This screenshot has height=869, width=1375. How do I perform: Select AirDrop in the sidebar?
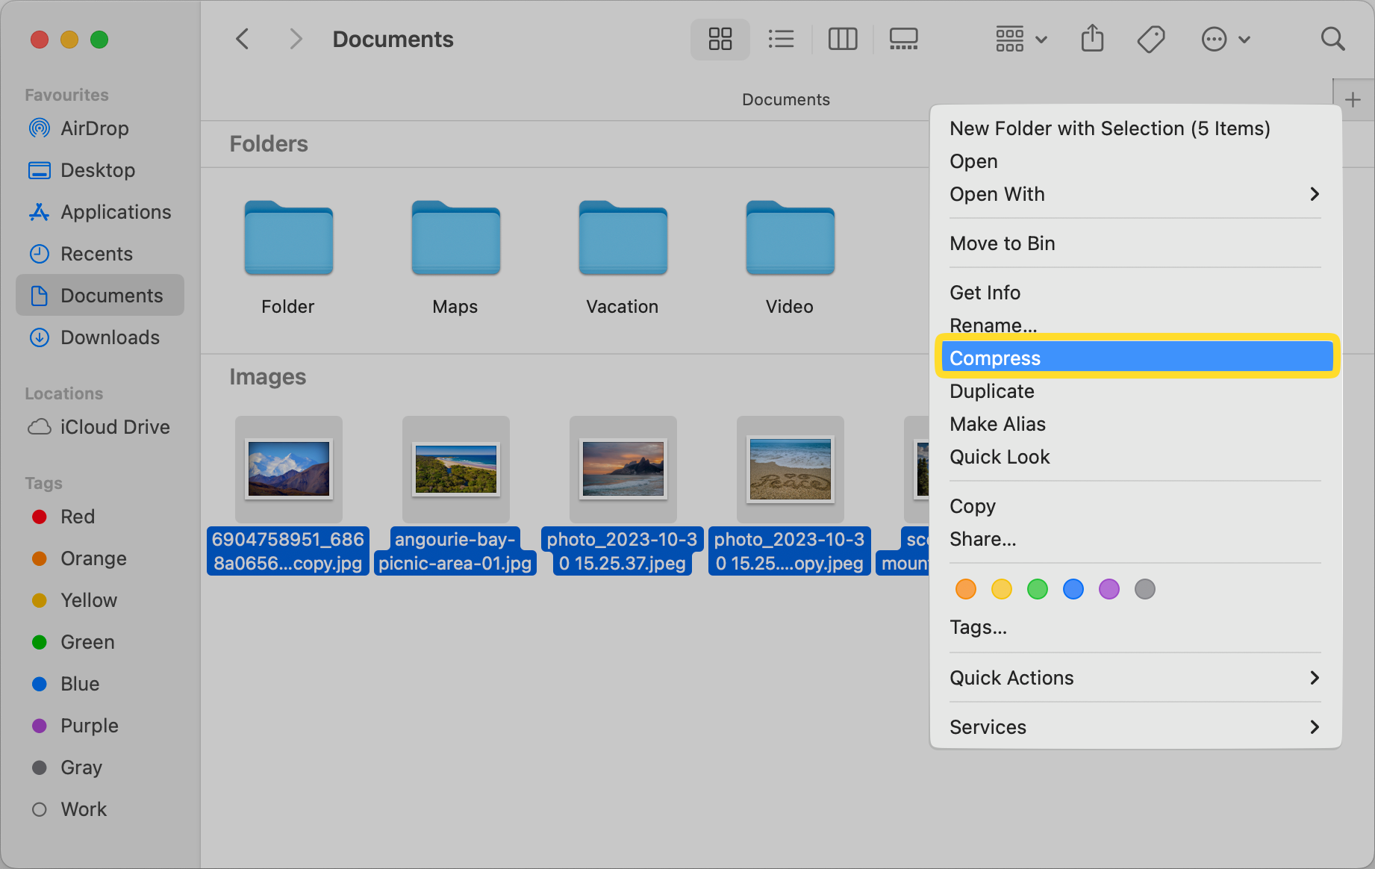pos(94,128)
